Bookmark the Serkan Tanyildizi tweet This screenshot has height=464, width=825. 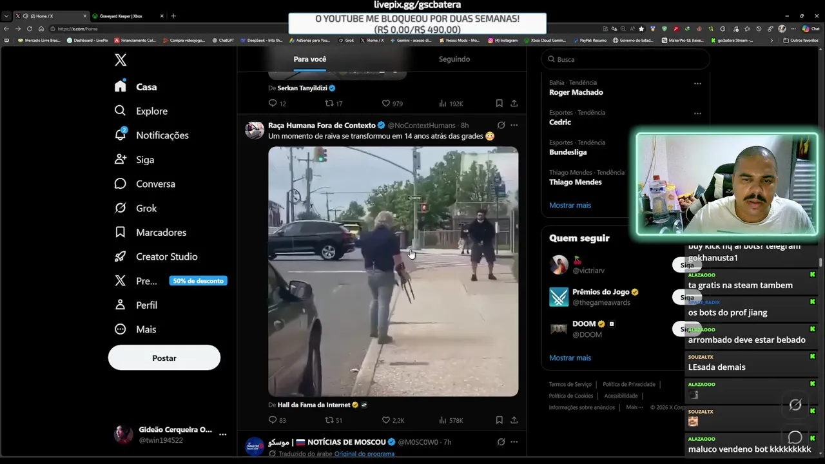[x=500, y=103]
